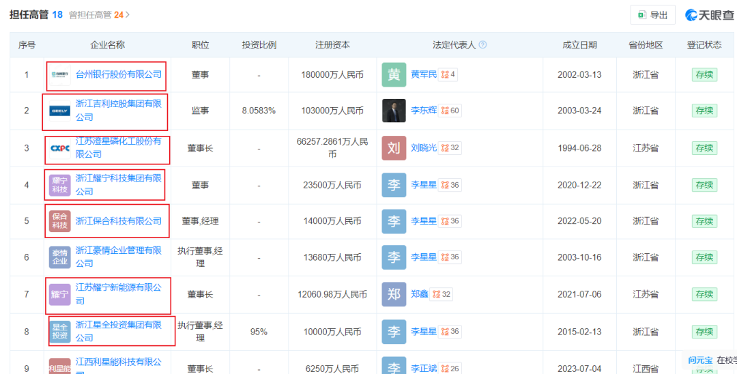Expand the arrow after 曾担任高管 24

click(x=128, y=15)
